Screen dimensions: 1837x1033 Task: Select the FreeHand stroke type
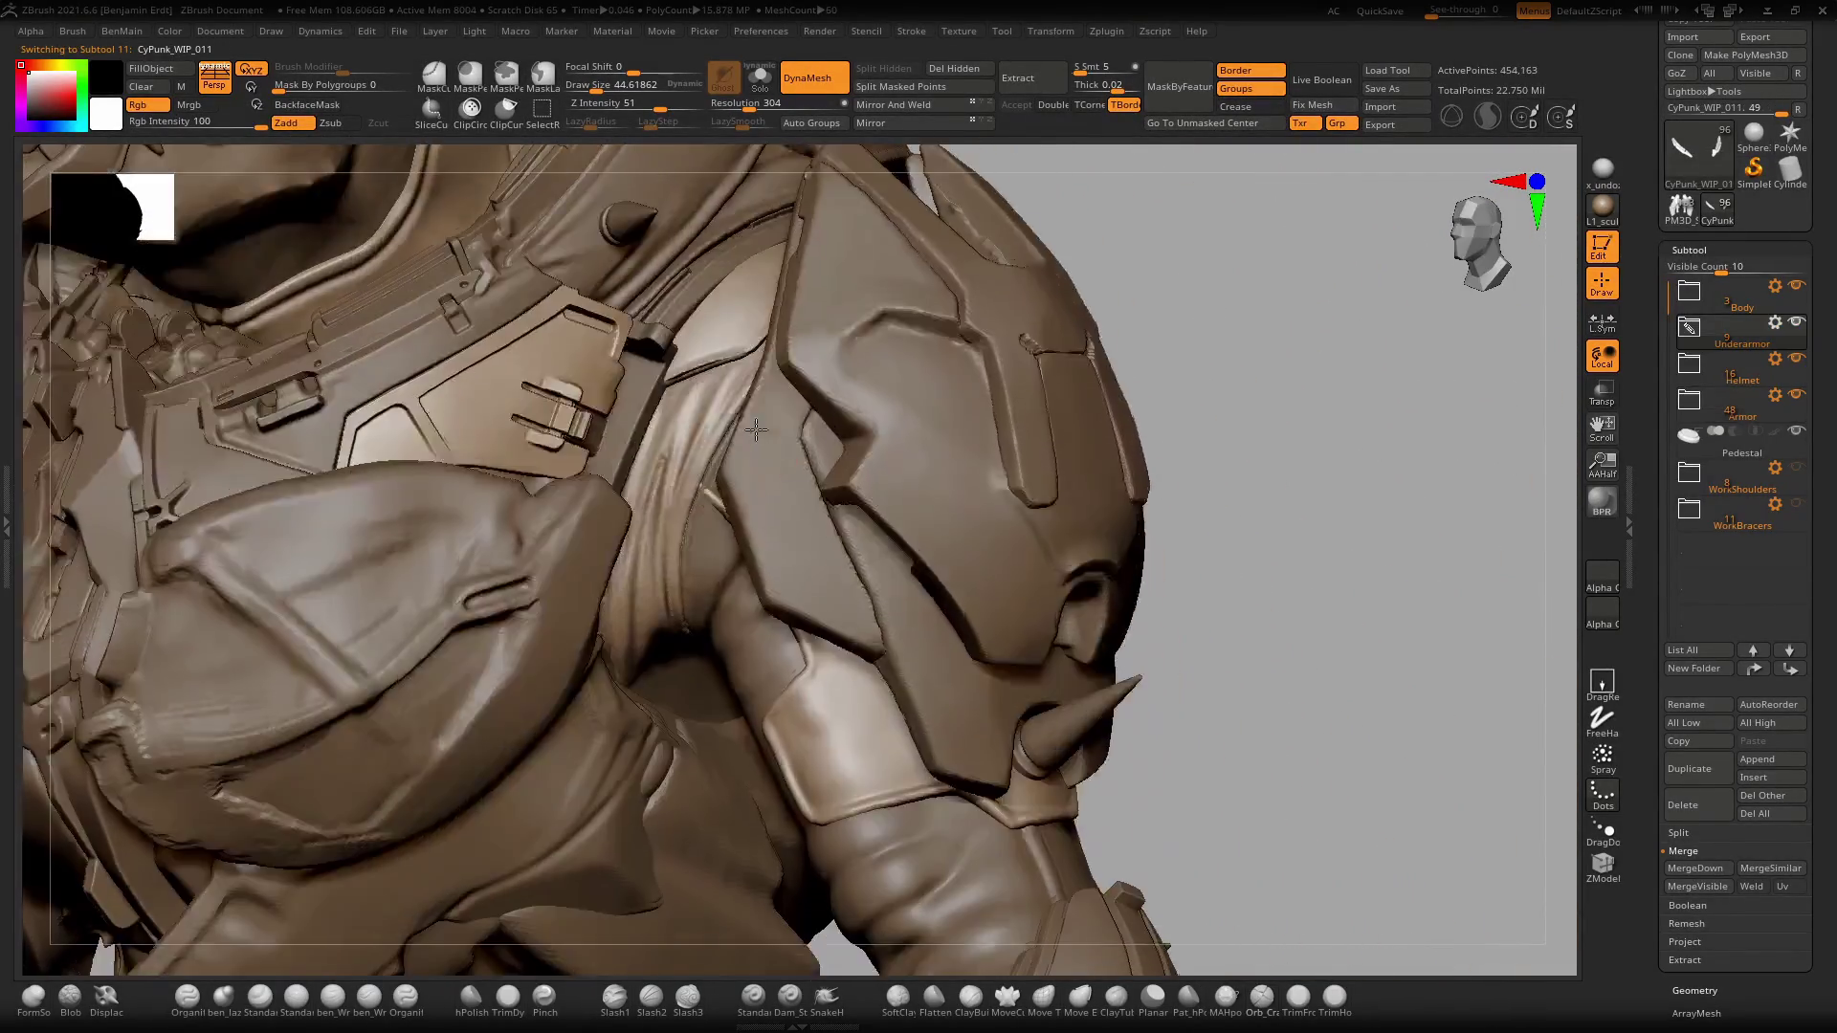(1603, 723)
